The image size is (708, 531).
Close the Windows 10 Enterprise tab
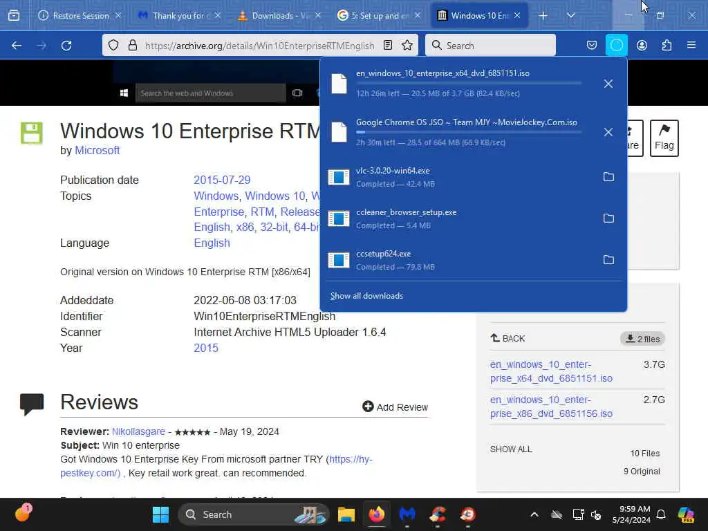point(517,16)
